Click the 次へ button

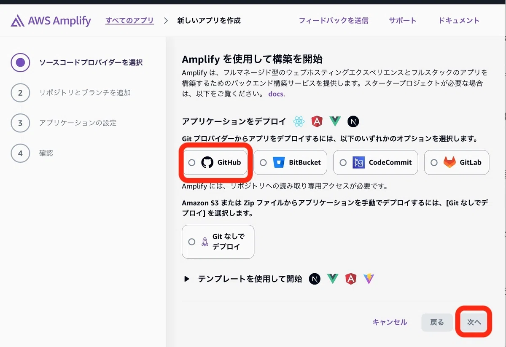(474, 322)
